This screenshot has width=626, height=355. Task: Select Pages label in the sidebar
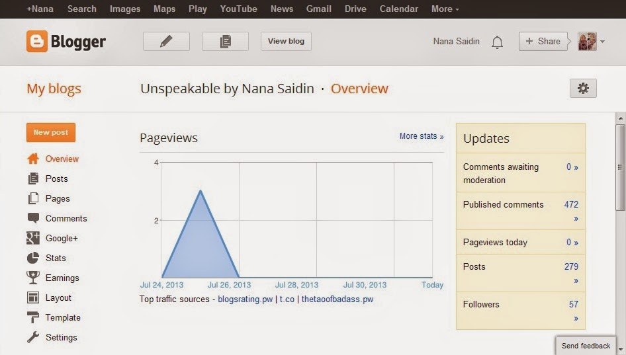(58, 198)
